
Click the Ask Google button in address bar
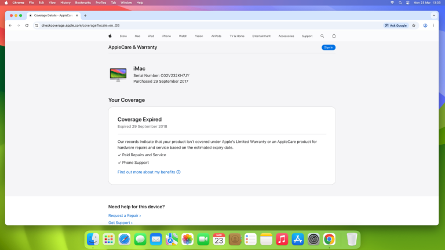(396, 25)
